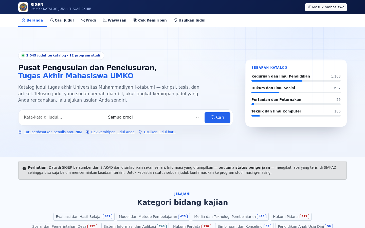Image resolution: width=365 pixels, height=228 pixels.
Task: Select the Sosial dan Pemerintahan Desa category
Action: pos(65,225)
